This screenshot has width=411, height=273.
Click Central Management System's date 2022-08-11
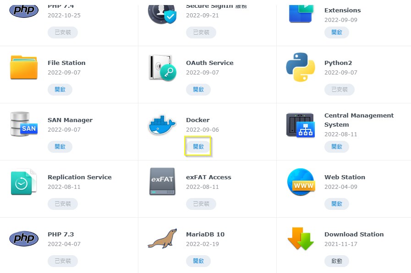[x=341, y=134]
